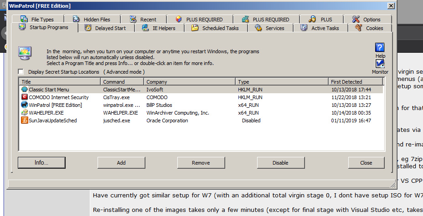Viewport: 423px width, 216px height.
Task: Click the WinPatrol dog icon in list
Action: (25, 105)
